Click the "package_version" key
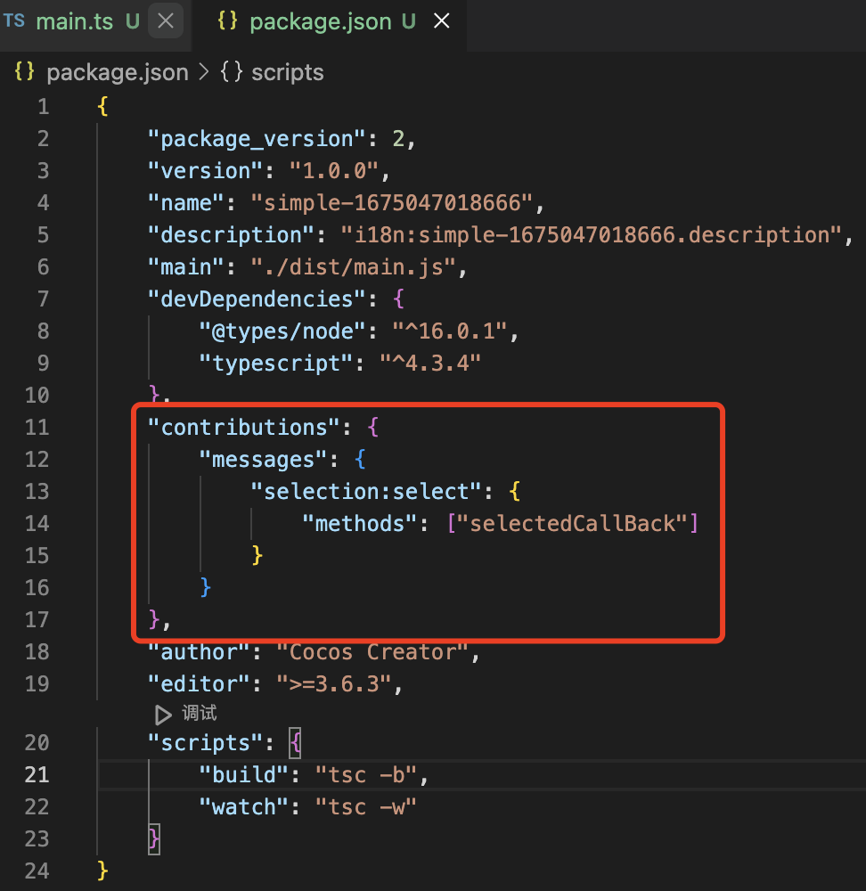This screenshot has width=866, height=891. click(x=257, y=139)
